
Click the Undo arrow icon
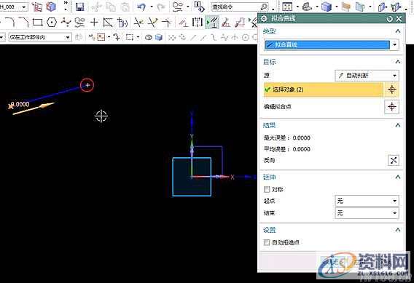click(x=141, y=7)
